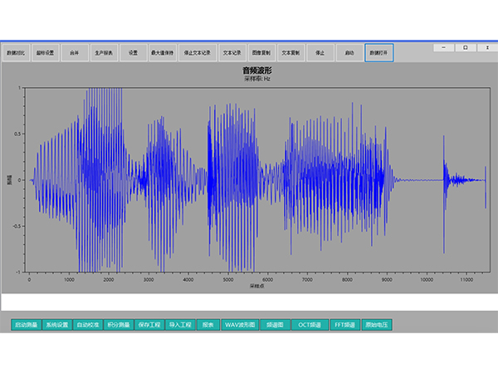
Task: Switch to the WAV波形图 view
Action: (x=241, y=325)
